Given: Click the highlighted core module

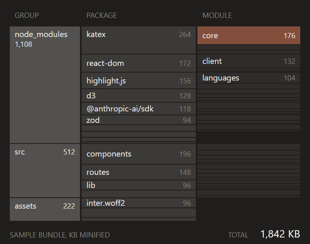Looking at the screenshot, I should coord(249,35).
